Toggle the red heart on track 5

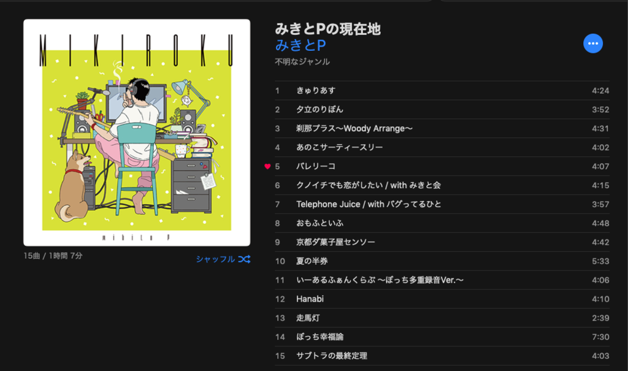267,166
